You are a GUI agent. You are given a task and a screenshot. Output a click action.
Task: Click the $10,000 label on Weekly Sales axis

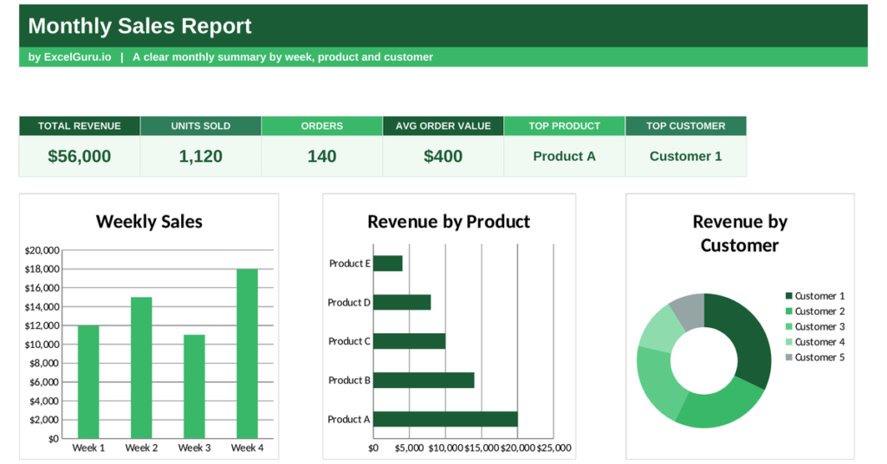pyautogui.click(x=42, y=345)
